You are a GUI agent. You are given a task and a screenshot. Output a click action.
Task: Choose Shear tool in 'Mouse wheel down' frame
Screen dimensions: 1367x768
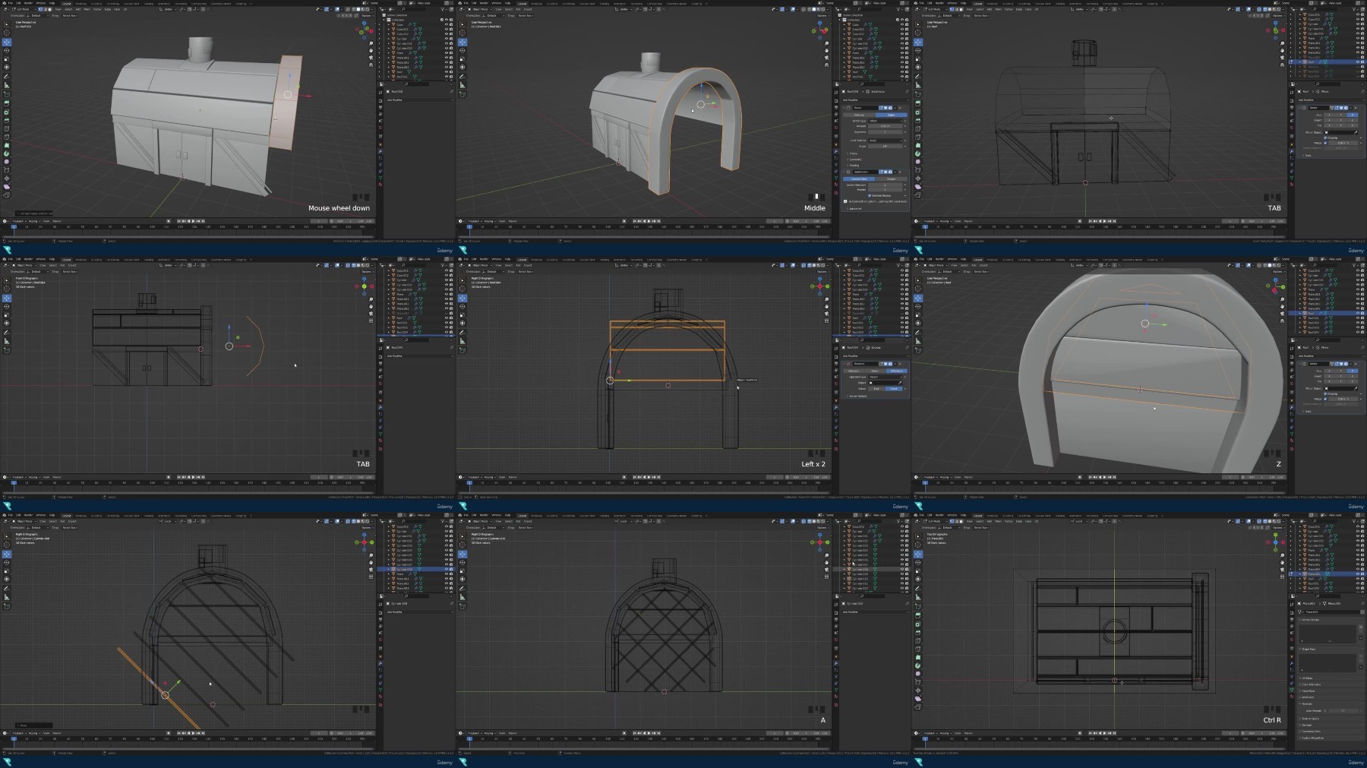(7, 187)
